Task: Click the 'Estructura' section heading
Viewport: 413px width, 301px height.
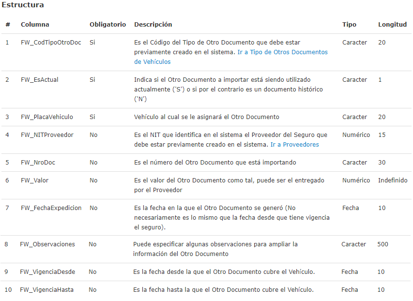Action: pos(23,5)
